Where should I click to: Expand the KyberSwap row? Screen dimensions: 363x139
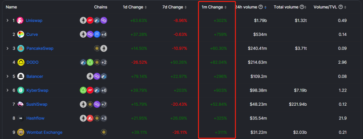7,90
